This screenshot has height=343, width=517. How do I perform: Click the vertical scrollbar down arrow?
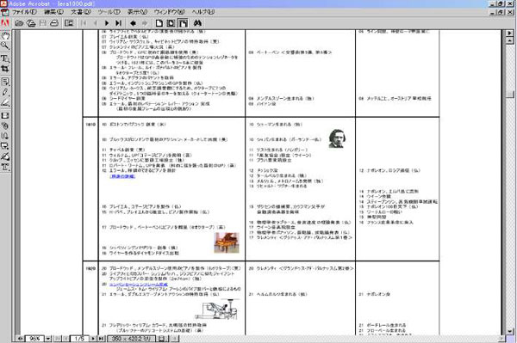[x=510, y=332]
